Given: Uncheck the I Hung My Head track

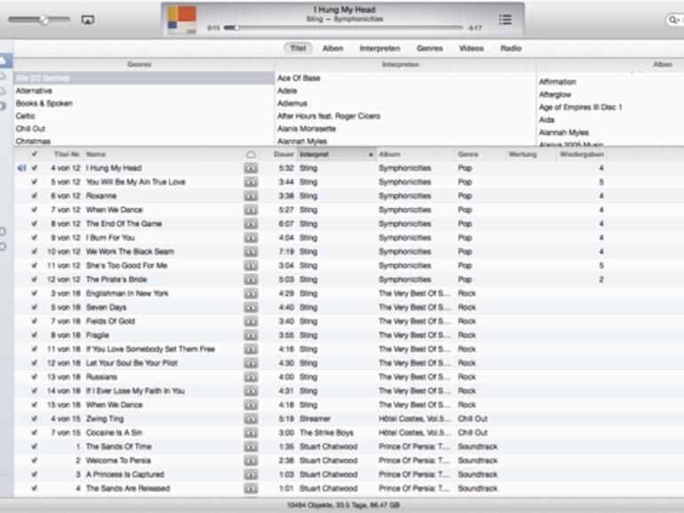Looking at the screenshot, I should [x=35, y=169].
